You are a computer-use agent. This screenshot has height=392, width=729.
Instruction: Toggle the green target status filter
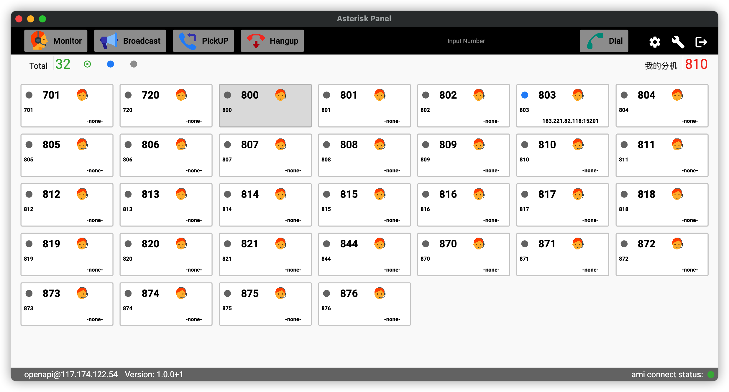point(87,64)
